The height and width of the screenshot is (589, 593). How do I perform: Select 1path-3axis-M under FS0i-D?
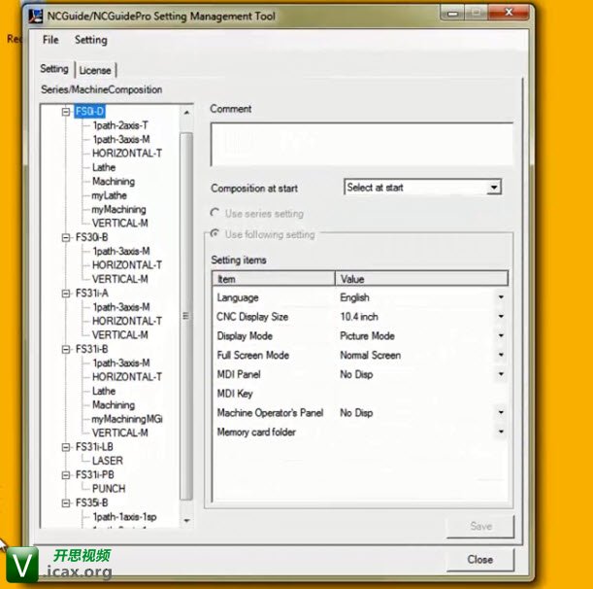[x=121, y=139]
